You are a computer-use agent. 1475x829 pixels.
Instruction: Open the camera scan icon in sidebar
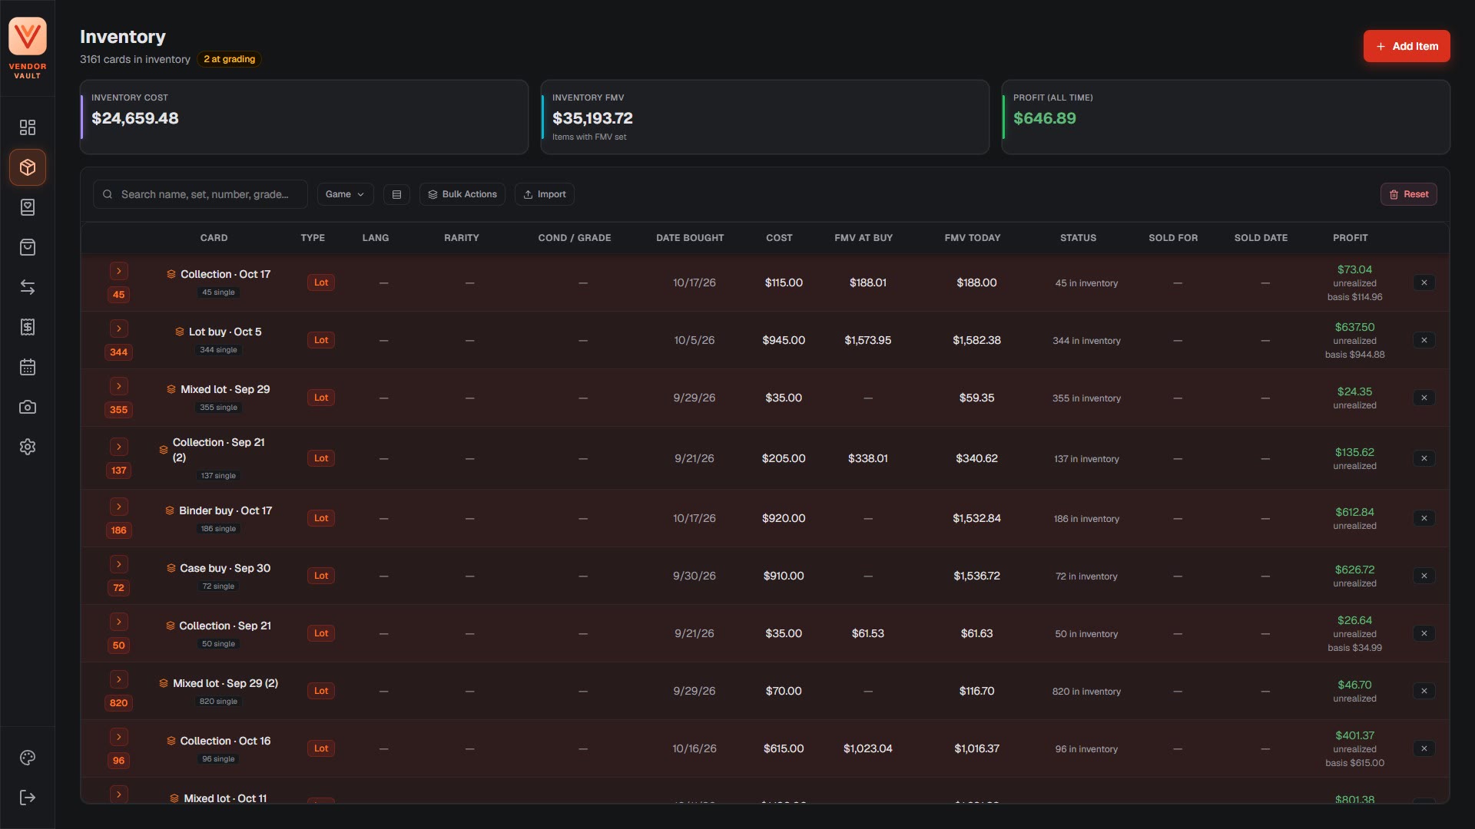pos(28,407)
